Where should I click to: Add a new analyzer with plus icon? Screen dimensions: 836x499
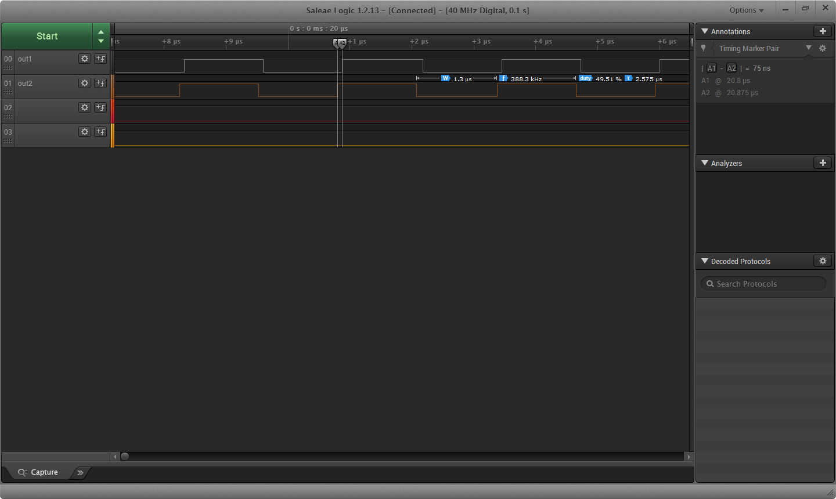(x=823, y=163)
